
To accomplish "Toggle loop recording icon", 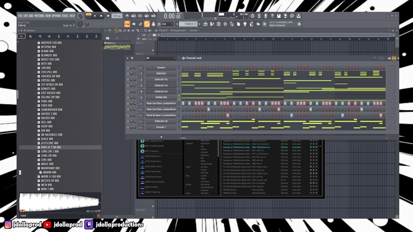I will pyautogui.click(x=153, y=16).
